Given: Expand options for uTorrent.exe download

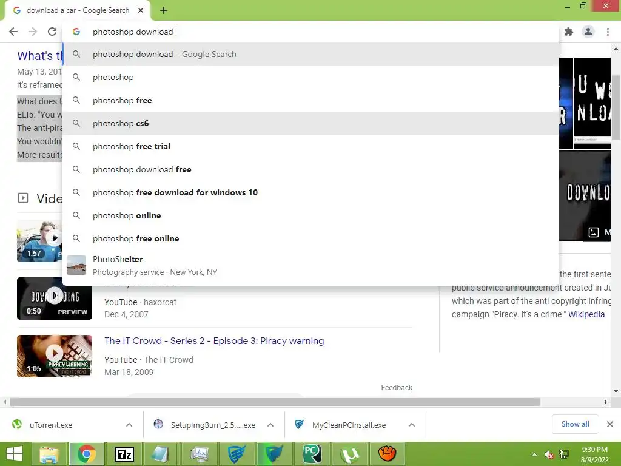Looking at the screenshot, I should 129,425.
